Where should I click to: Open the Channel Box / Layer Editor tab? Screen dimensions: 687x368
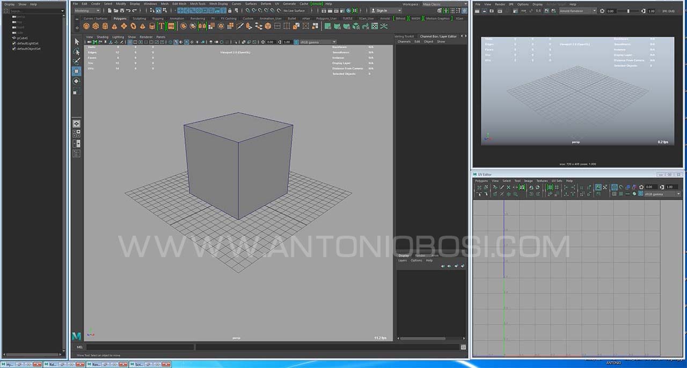click(438, 36)
